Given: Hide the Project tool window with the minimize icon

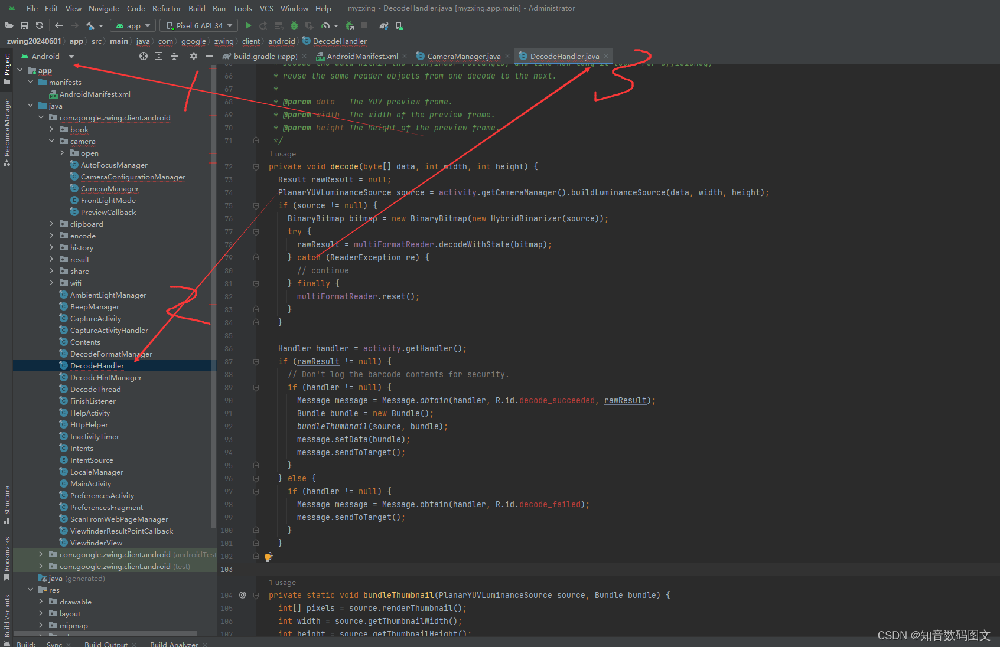Looking at the screenshot, I should 210,56.
